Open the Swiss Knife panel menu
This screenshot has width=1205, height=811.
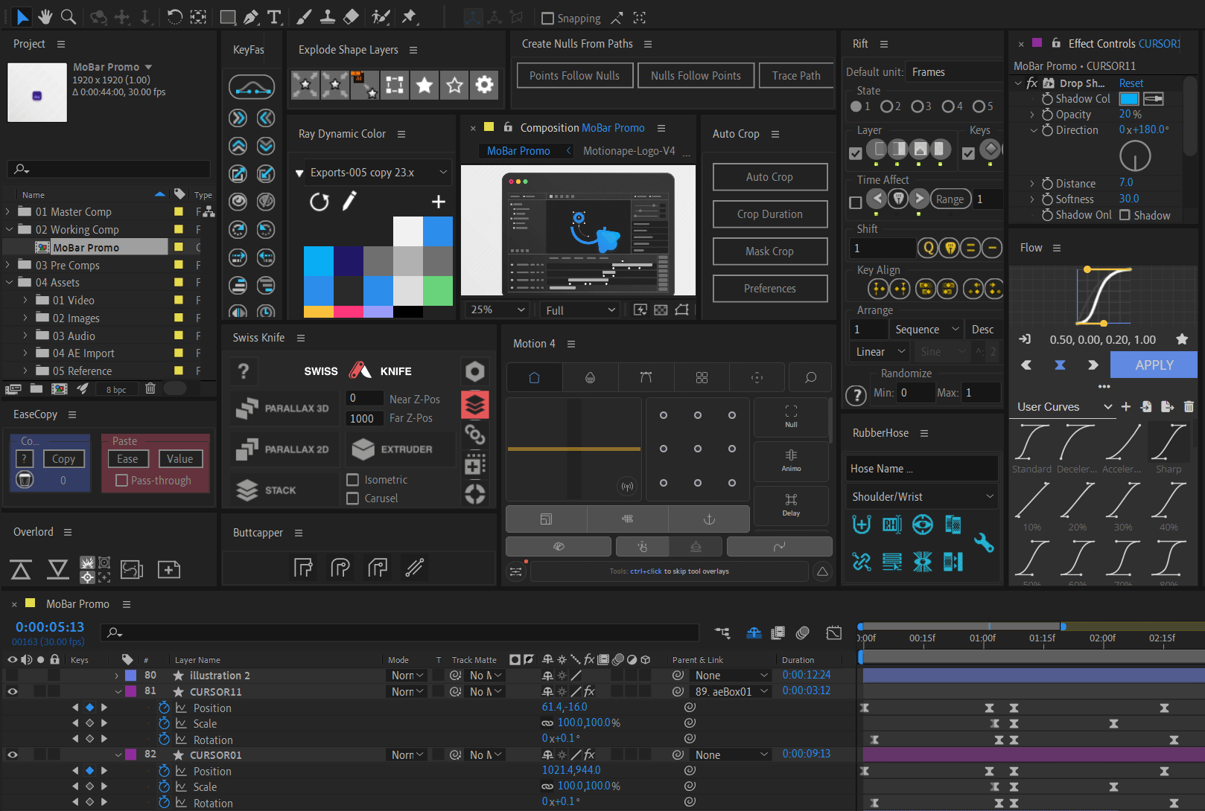301,338
